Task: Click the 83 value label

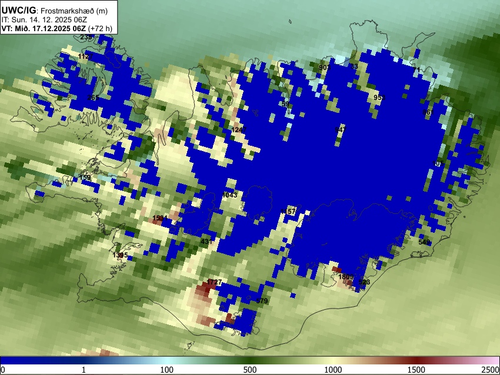Action: [x=354, y=66]
